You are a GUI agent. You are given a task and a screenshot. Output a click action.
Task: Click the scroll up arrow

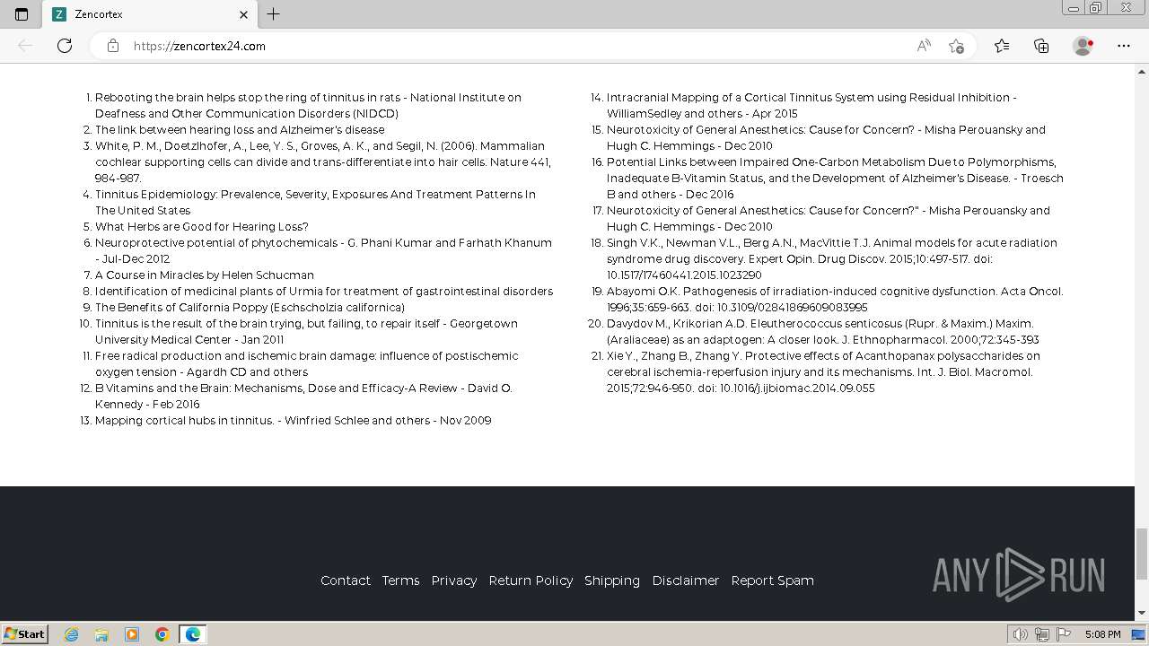(x=1142, y=70)
